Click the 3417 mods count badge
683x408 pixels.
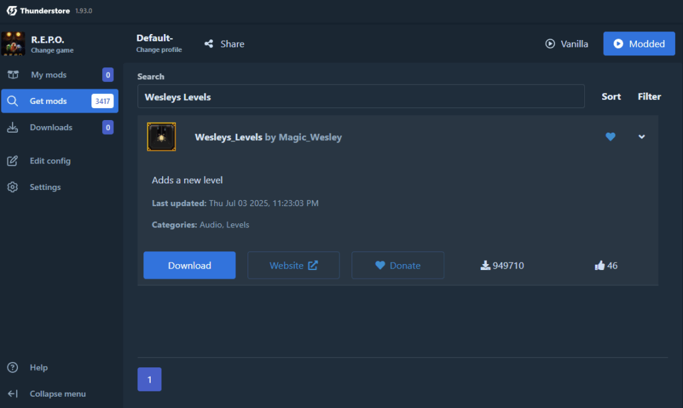(x=102, y=101)
